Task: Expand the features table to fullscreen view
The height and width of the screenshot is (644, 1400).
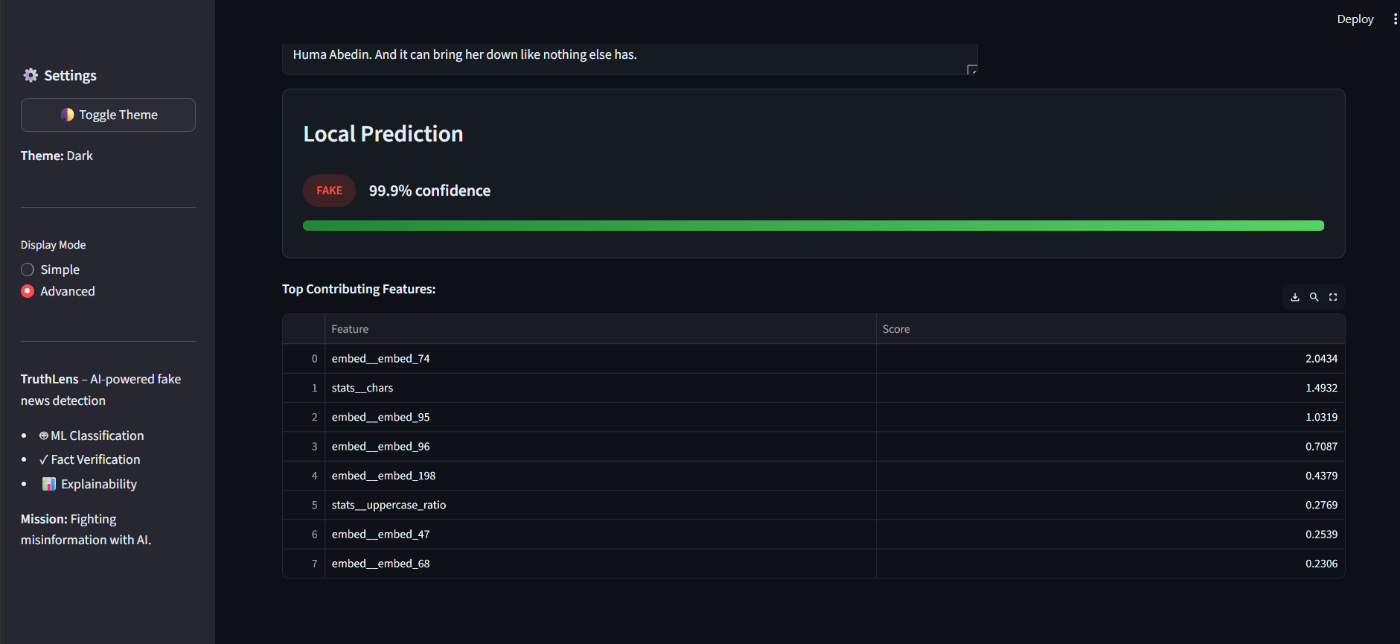Action: pos(1332,296)
